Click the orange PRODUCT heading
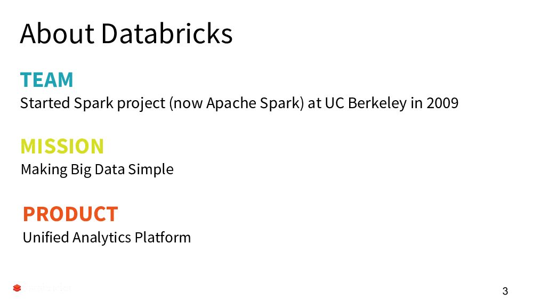The height and width of the screenshot is (300, 533). click(x=70, y=214)
